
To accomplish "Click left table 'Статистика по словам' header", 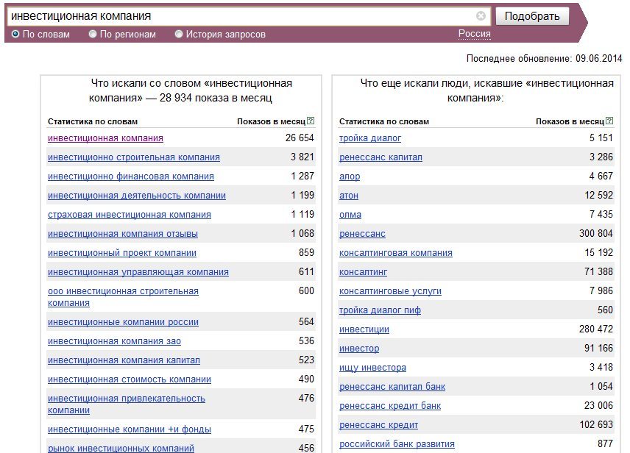I will click(x=93, y=121).
